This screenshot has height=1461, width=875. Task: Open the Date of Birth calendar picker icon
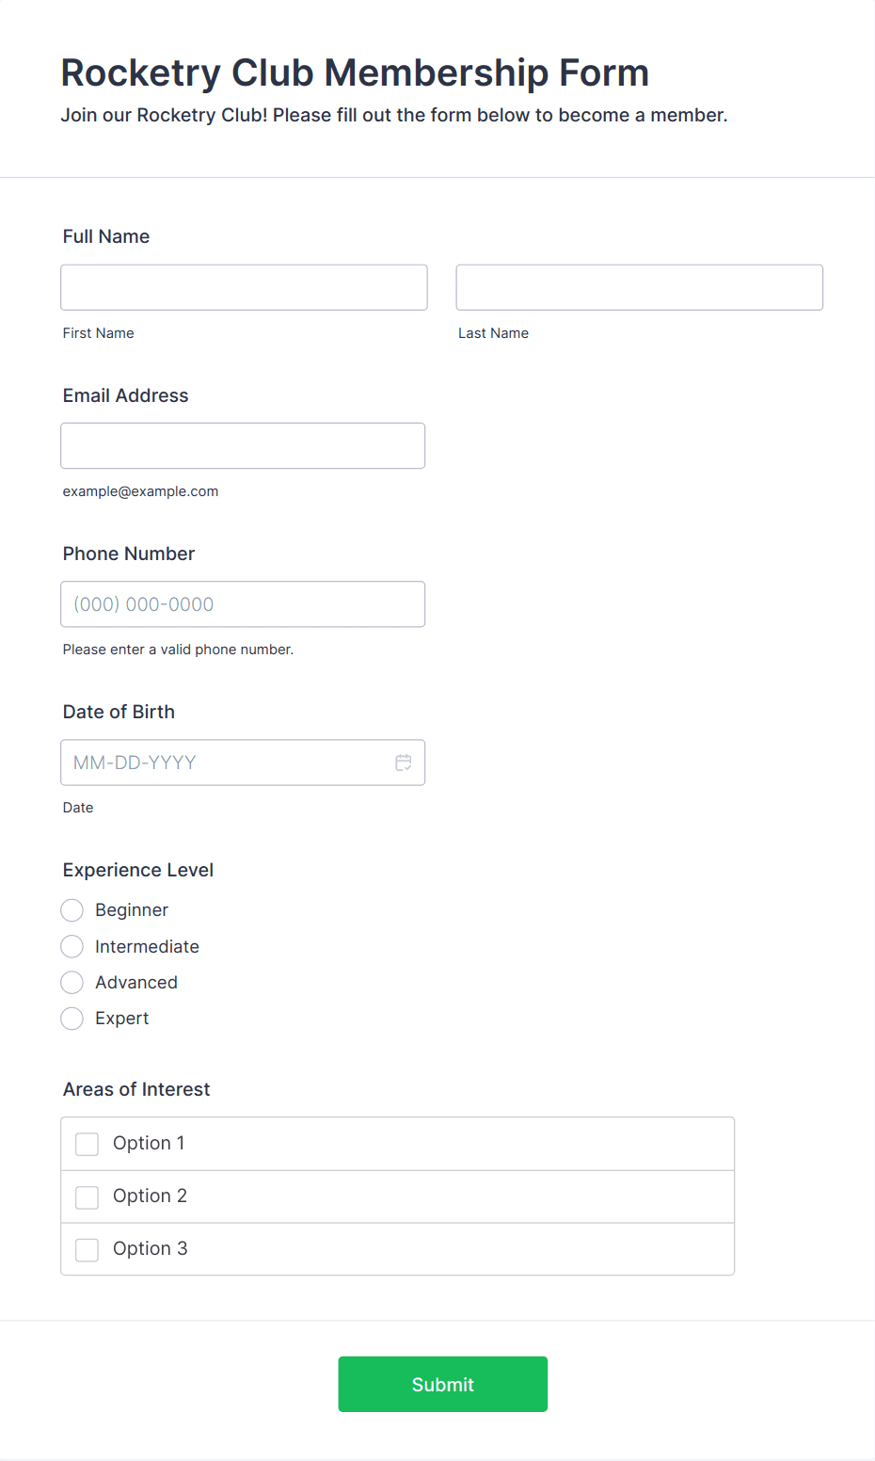pyautogui.click(x=404, y=763)
